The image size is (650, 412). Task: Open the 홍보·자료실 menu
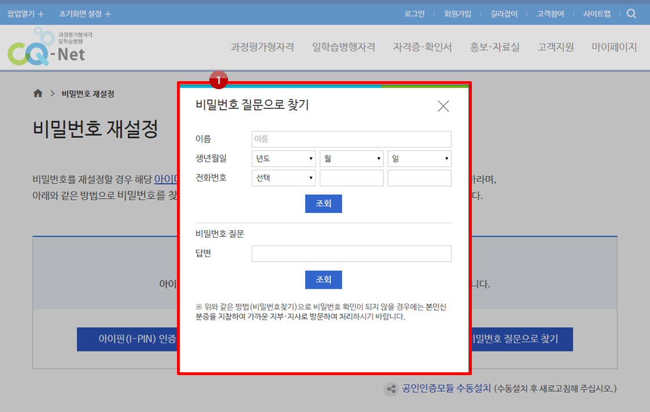click(x=495, y=47)
